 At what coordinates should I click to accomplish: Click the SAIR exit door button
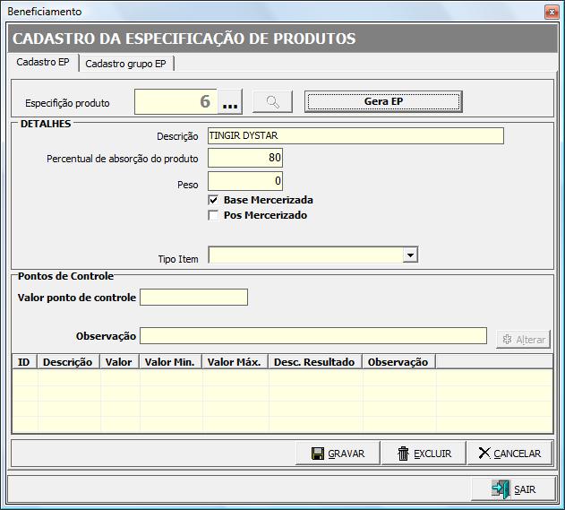coord(513,489)
